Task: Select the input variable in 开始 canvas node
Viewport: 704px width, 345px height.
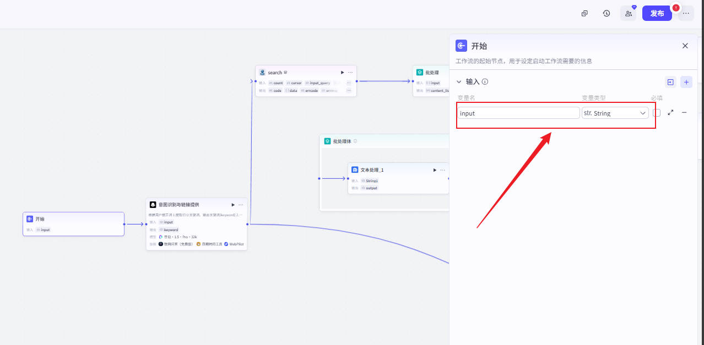Action: click(43, 229)
